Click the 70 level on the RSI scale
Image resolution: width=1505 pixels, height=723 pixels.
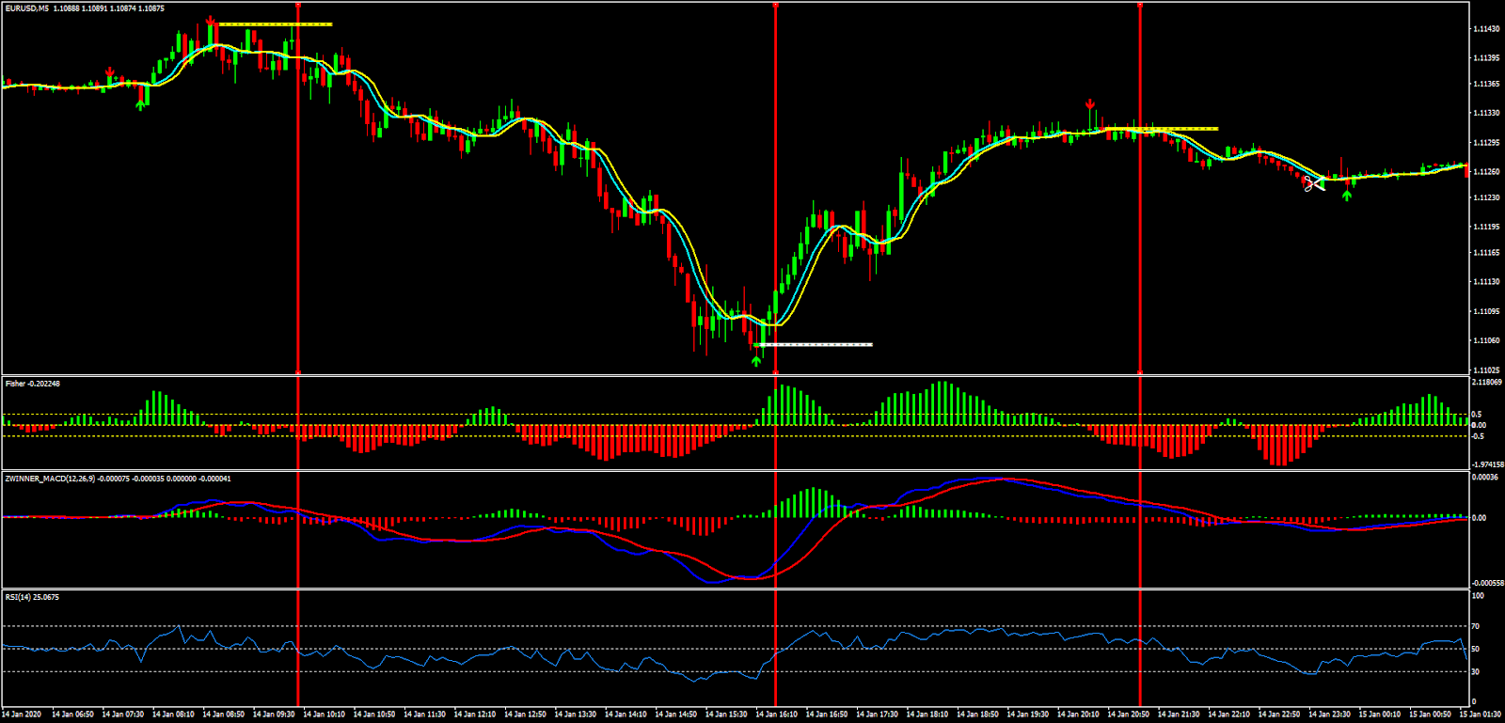[x=1476, y=626]
